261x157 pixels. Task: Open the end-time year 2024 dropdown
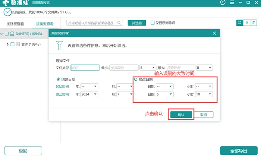click(89, 94)
